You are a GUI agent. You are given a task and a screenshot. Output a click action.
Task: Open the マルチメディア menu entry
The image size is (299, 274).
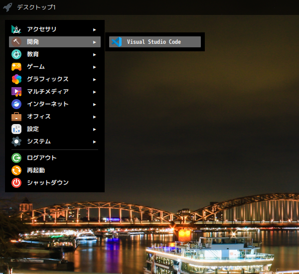[55, 92]
